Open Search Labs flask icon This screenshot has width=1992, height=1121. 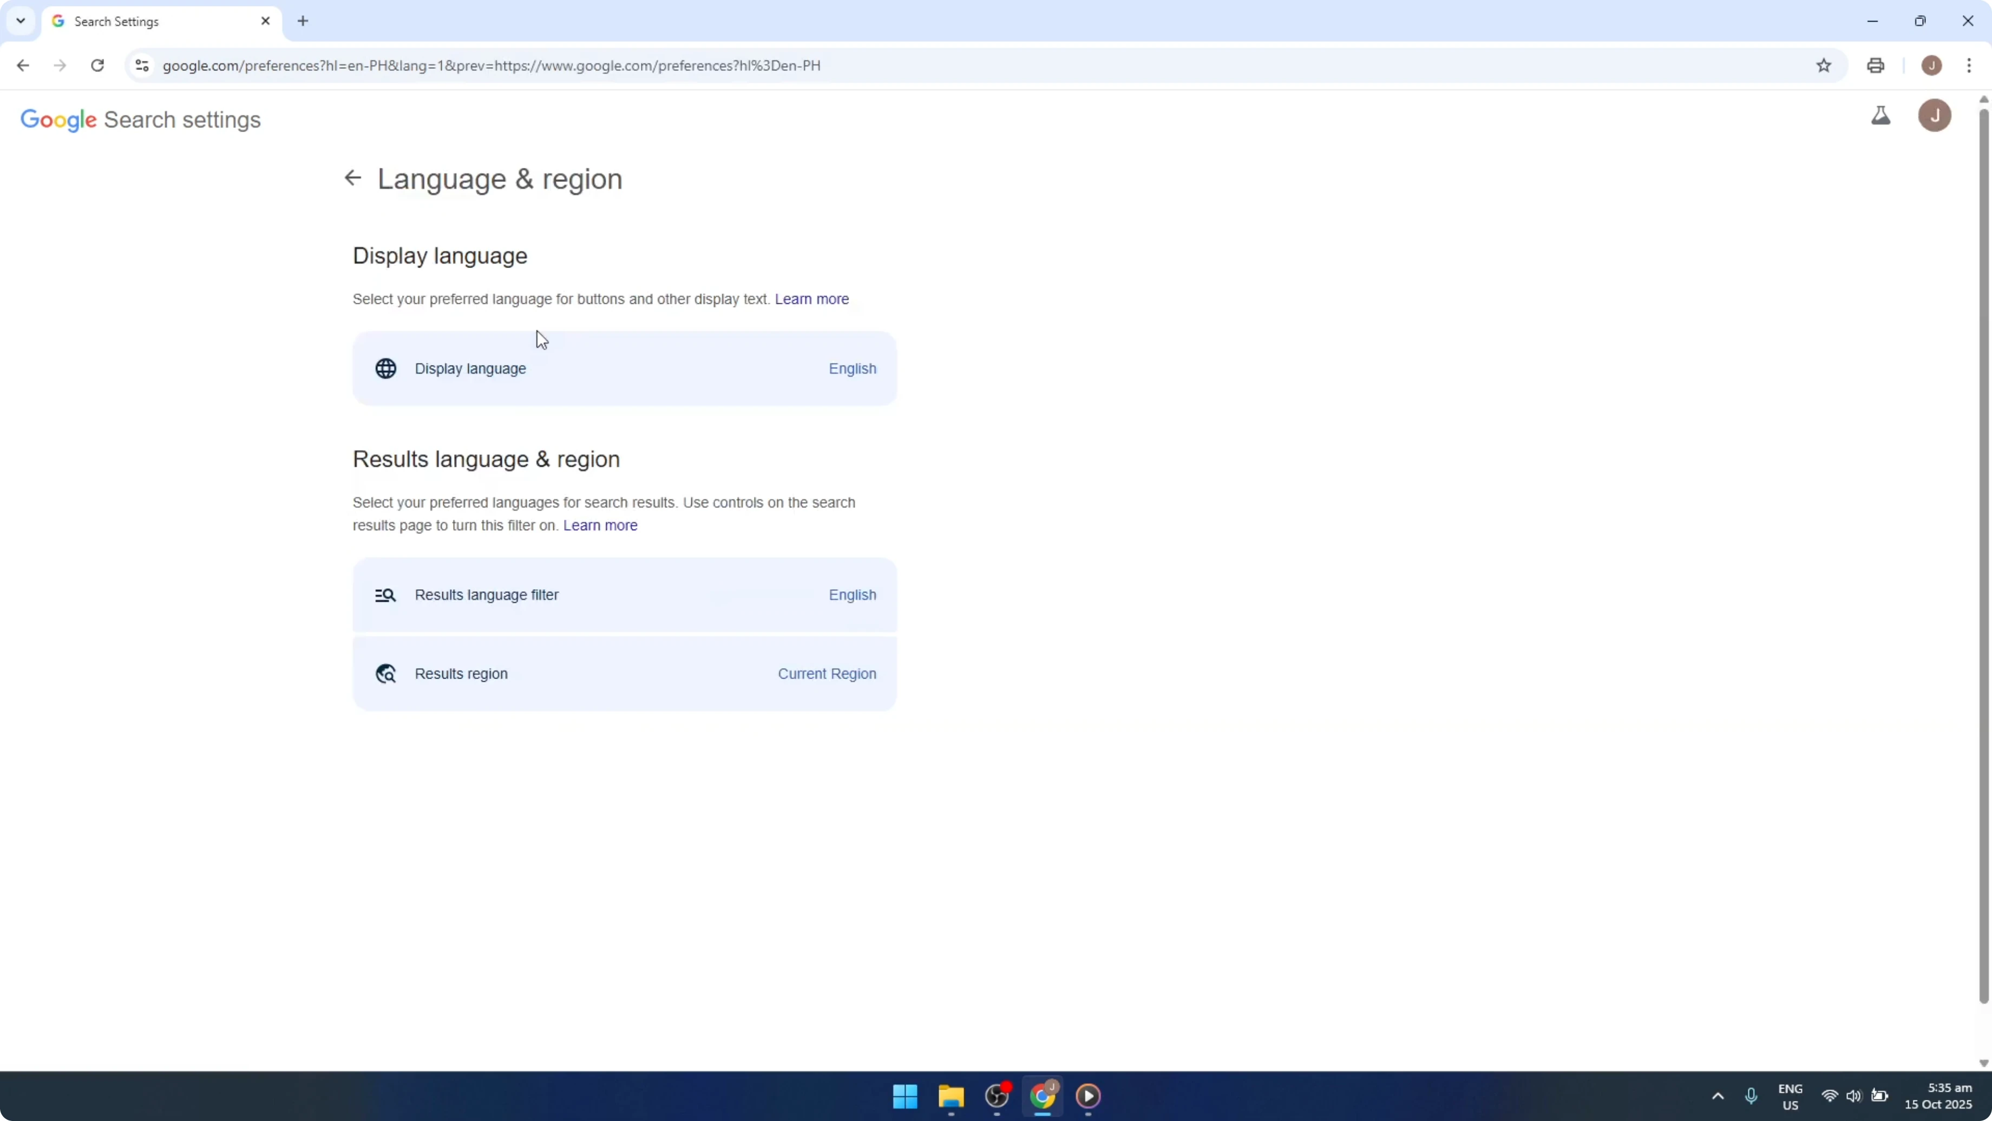point(1880,116)
